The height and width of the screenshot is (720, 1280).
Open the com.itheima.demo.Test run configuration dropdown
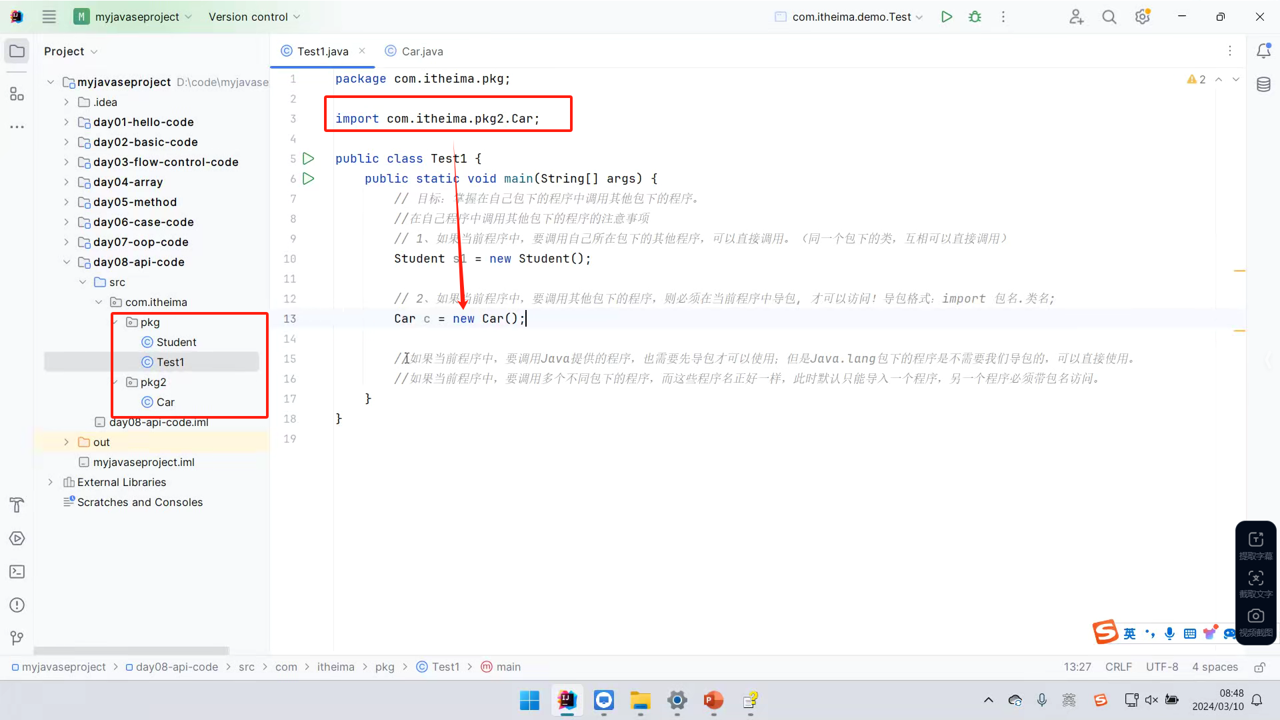(850, 17)
